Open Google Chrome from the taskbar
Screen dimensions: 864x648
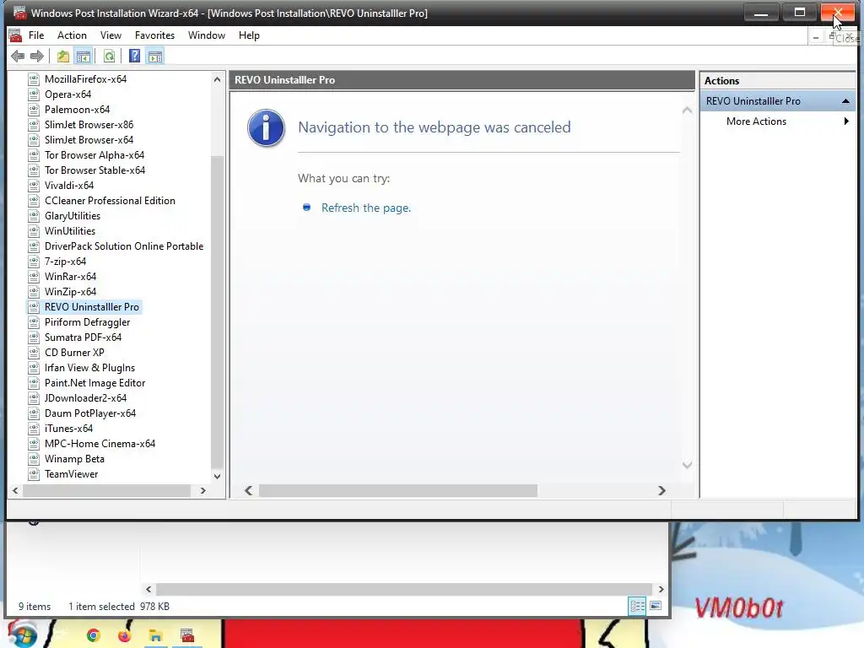click(93, 635)
